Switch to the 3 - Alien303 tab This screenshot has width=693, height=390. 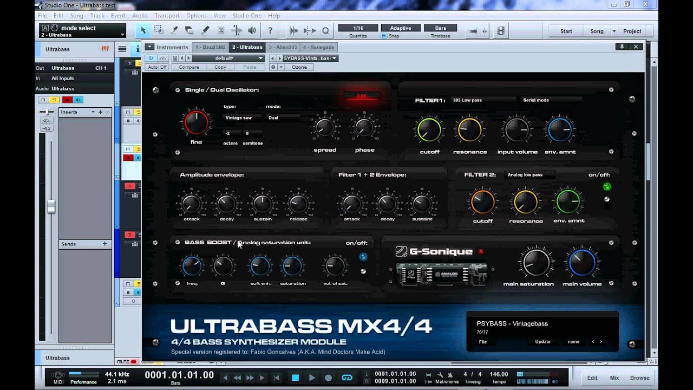[283, 47]
